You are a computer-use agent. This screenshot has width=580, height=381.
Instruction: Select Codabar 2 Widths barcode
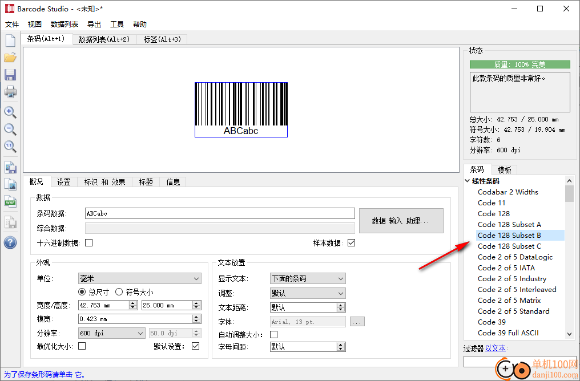pyautogui.click(x=508, y=192)
